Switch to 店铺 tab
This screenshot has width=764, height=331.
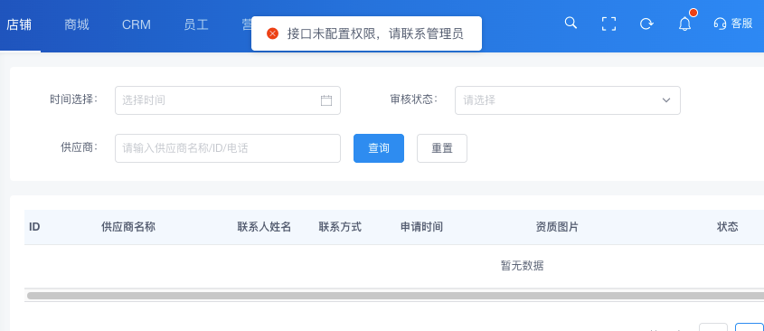point(19,24)
